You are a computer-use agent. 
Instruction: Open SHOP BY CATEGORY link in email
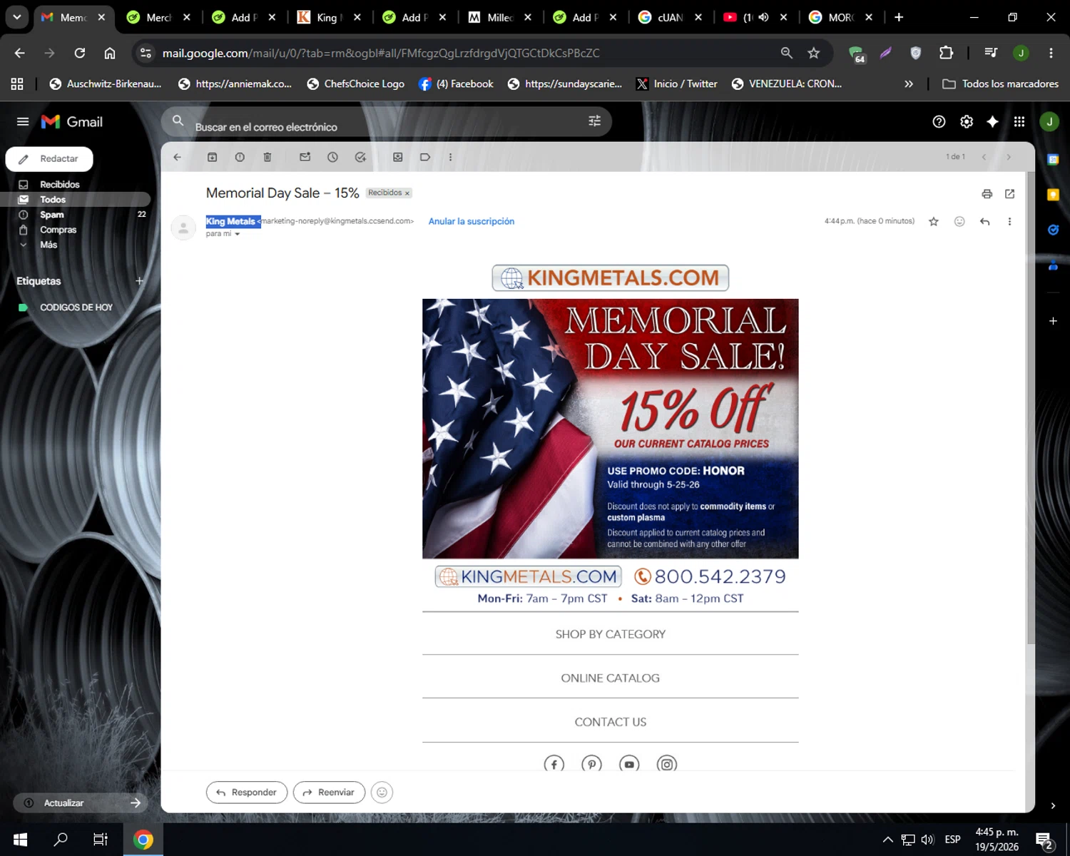click(x=611, y=634)
